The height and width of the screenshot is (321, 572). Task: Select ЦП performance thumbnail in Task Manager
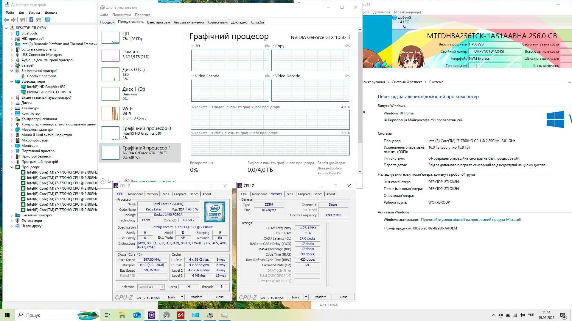pos(110,38)
